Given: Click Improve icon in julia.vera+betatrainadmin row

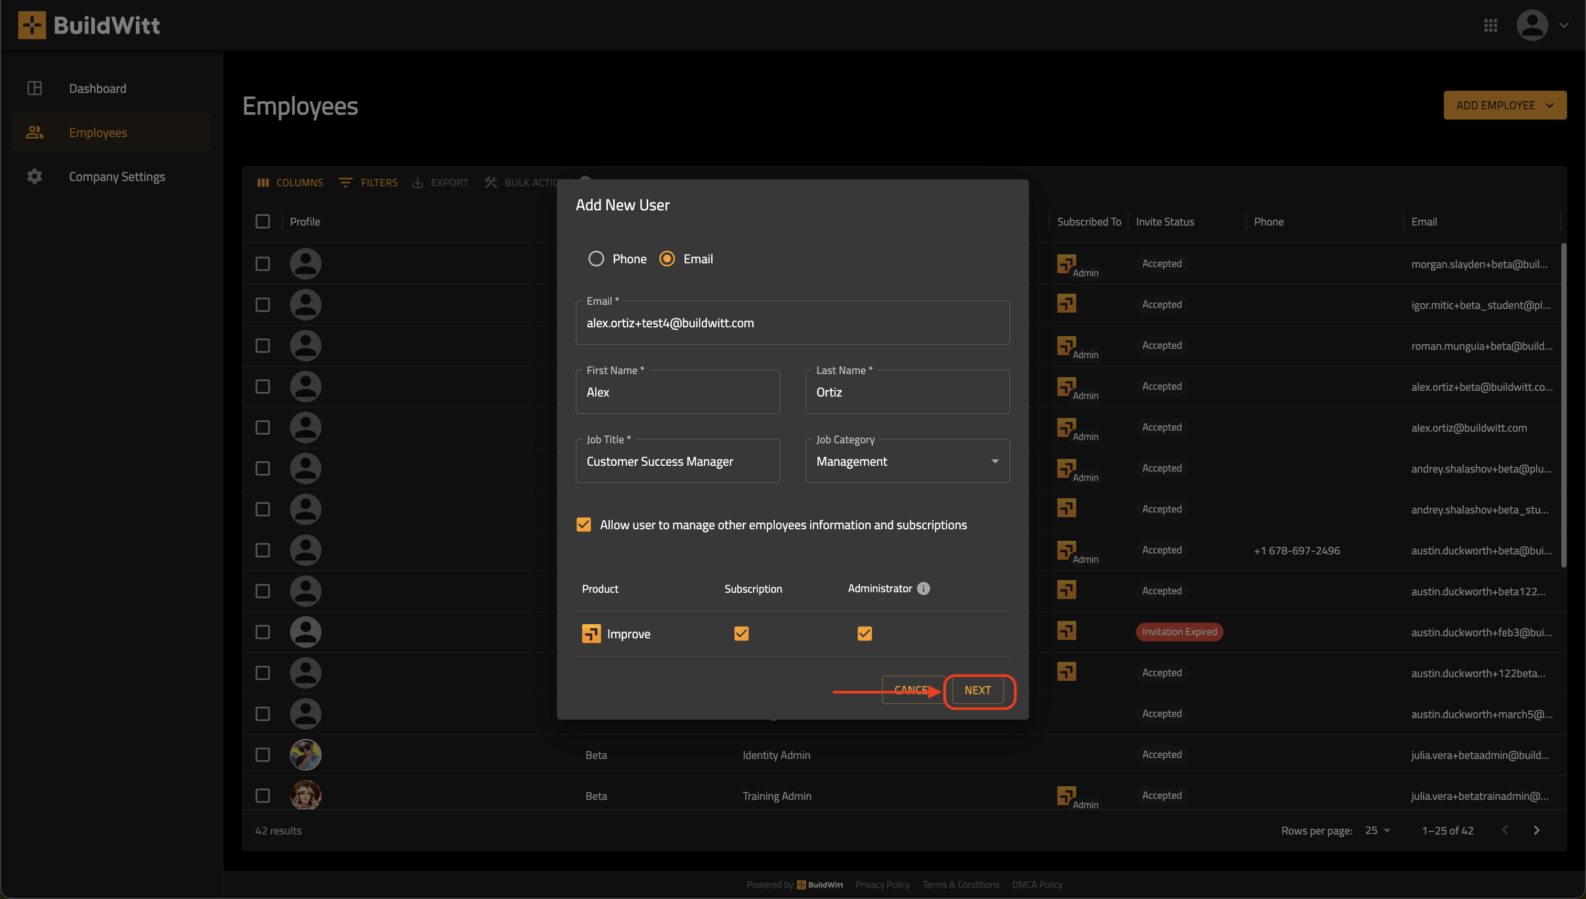Looking at the screenshot, I should [1066, 795].
